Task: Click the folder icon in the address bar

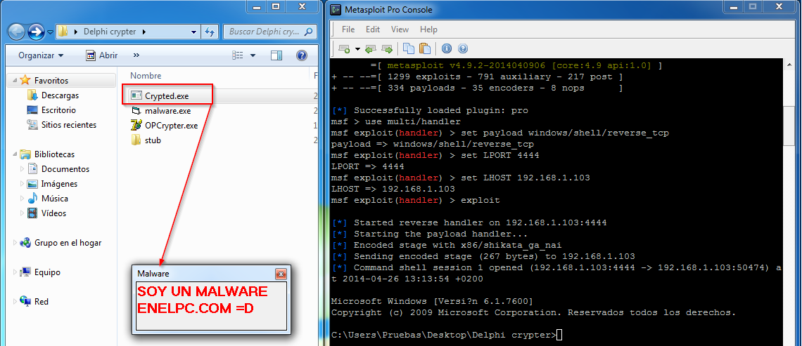Action: [x=63, y=32]
